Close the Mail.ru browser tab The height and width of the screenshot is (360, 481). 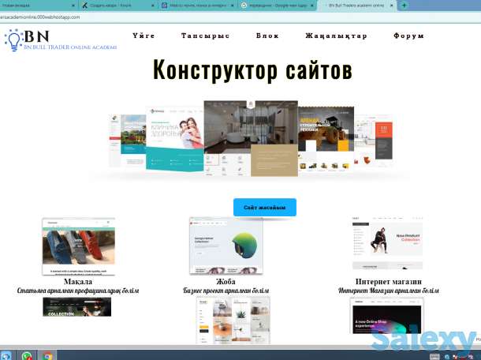pyautogui.click(x=232, y=6)
